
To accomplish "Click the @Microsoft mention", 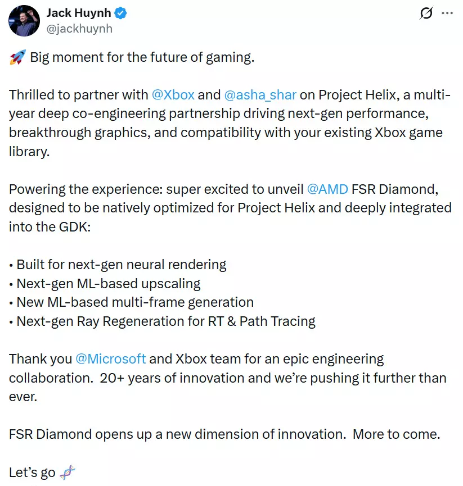I will (111, 358).
